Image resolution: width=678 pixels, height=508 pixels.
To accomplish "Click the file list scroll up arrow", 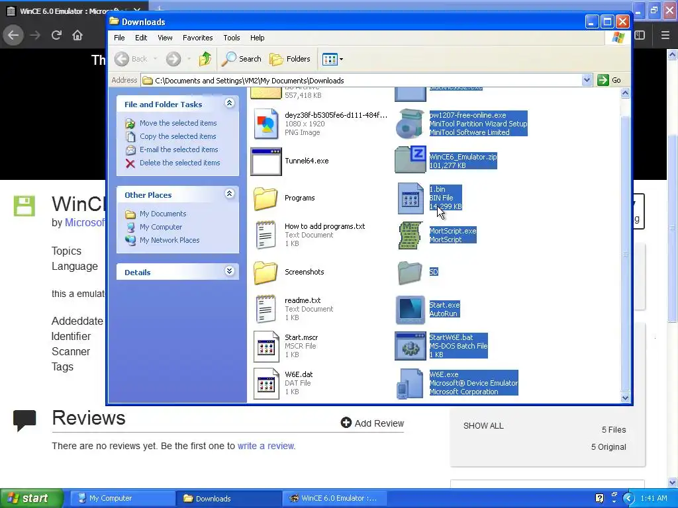I will click(625, 93).
